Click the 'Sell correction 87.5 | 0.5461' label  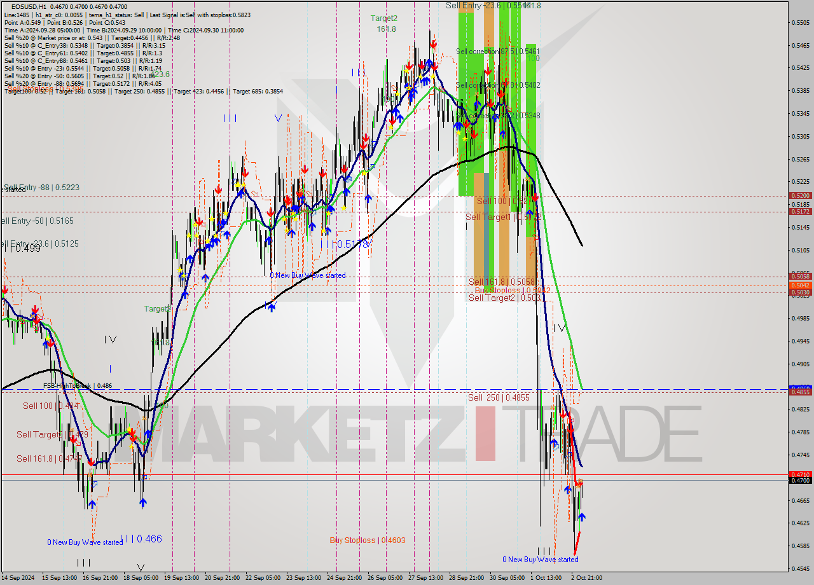pos(498,51)
